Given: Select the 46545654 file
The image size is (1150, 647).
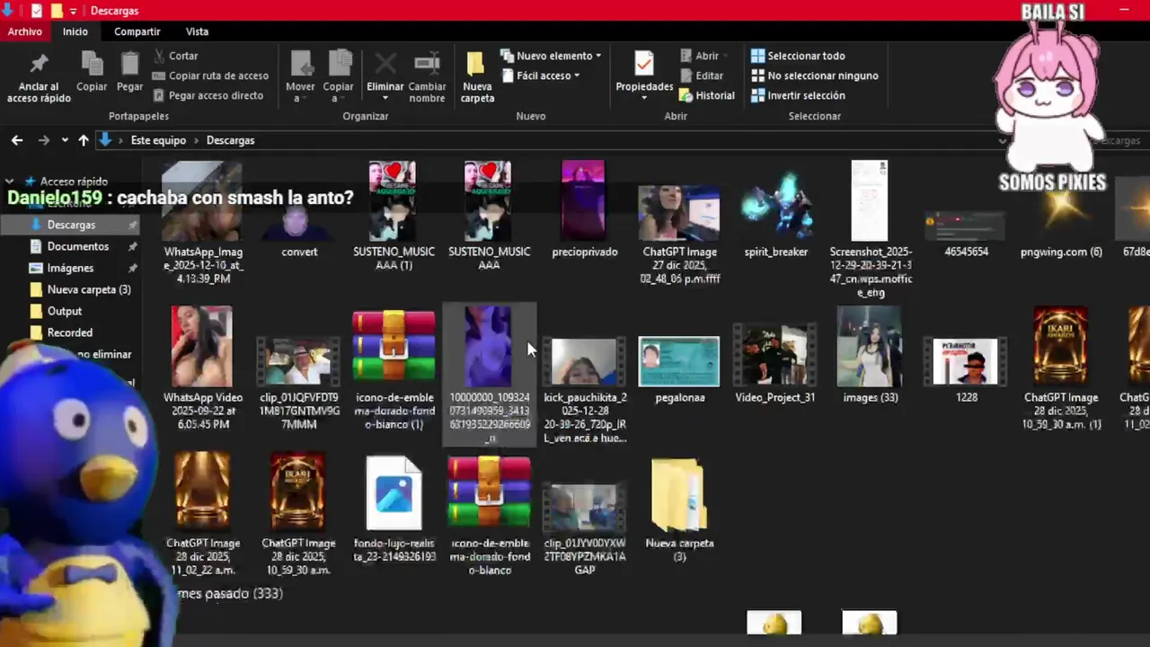Looking at the screenshot, I should [966, 232].
